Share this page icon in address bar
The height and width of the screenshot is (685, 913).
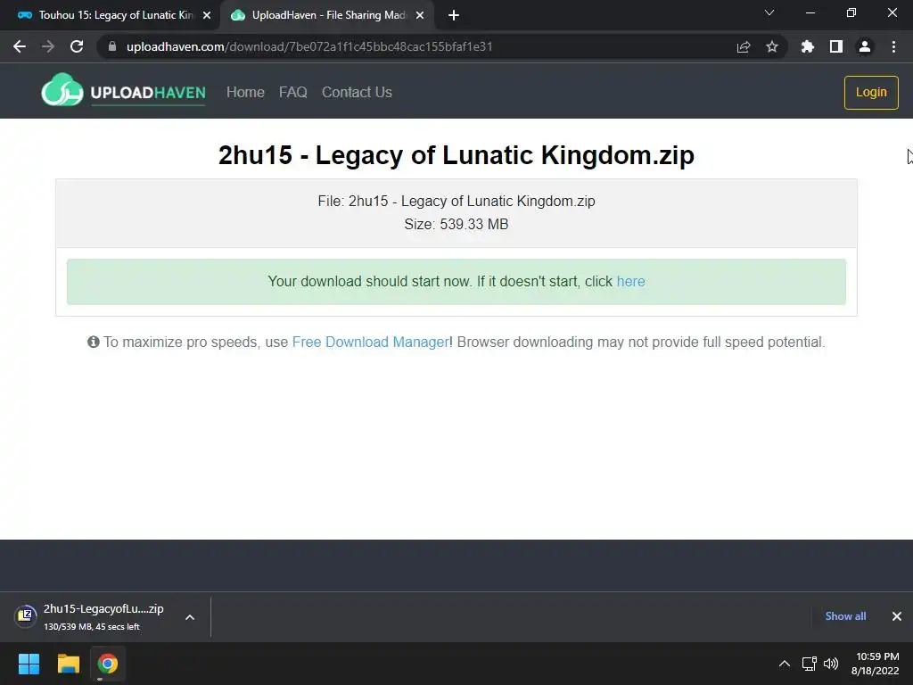point(744,46)
